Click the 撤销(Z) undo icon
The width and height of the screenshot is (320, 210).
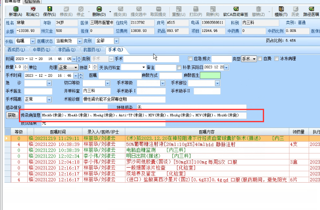point(259,9)
